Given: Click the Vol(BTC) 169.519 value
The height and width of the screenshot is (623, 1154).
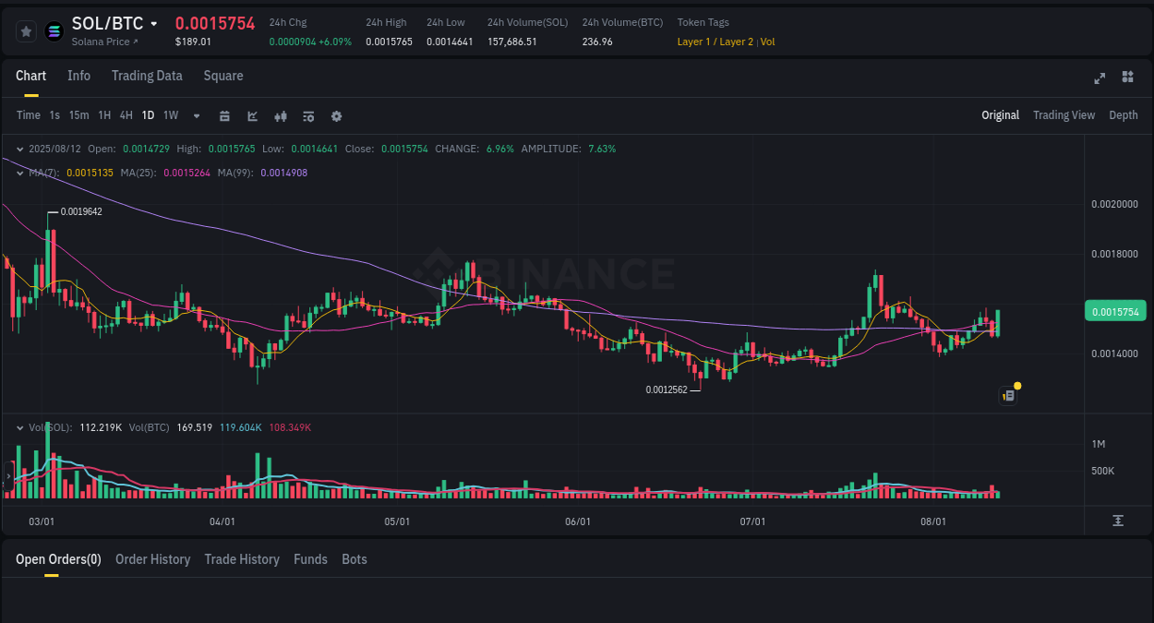Looking at the screenshot, I should pos(193,427).
